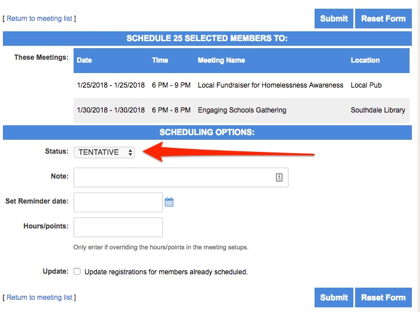The image size is (420, 312).
Task: Click the bottom Submit button
Action: click(334, 298)
